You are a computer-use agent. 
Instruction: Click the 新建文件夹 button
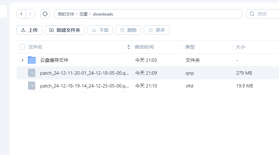(x=64, y=30)
